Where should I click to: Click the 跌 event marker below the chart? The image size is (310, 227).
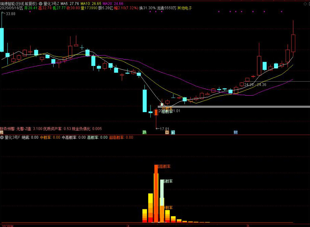click(x=144, y=132)
